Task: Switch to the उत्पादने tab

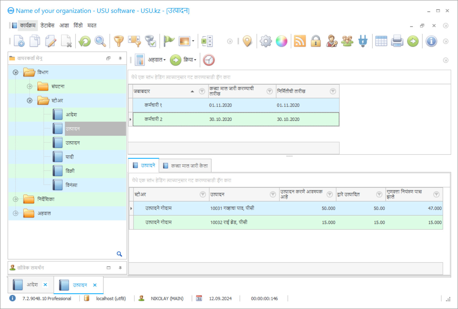Action: (x=144, y=165)
